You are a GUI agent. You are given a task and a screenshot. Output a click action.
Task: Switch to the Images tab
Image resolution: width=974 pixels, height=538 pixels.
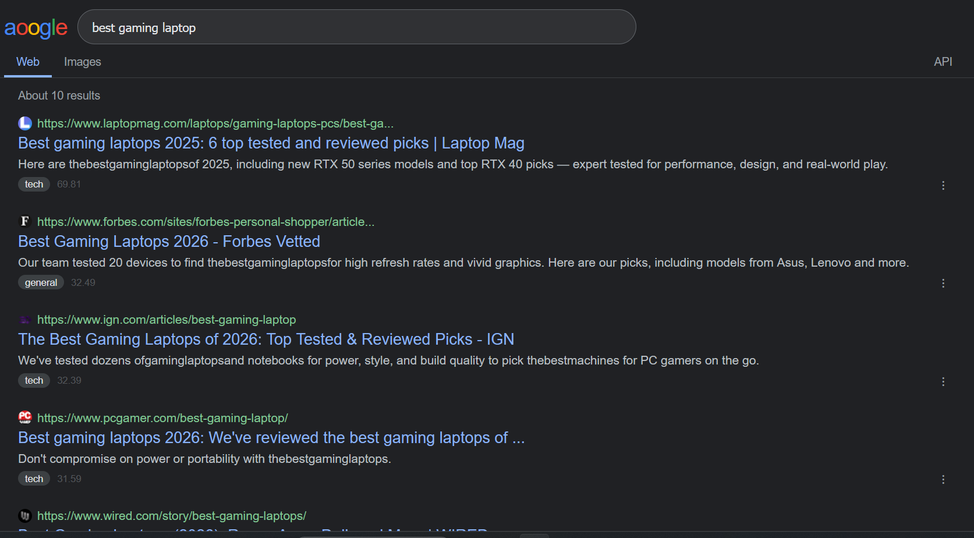point(82,62)
